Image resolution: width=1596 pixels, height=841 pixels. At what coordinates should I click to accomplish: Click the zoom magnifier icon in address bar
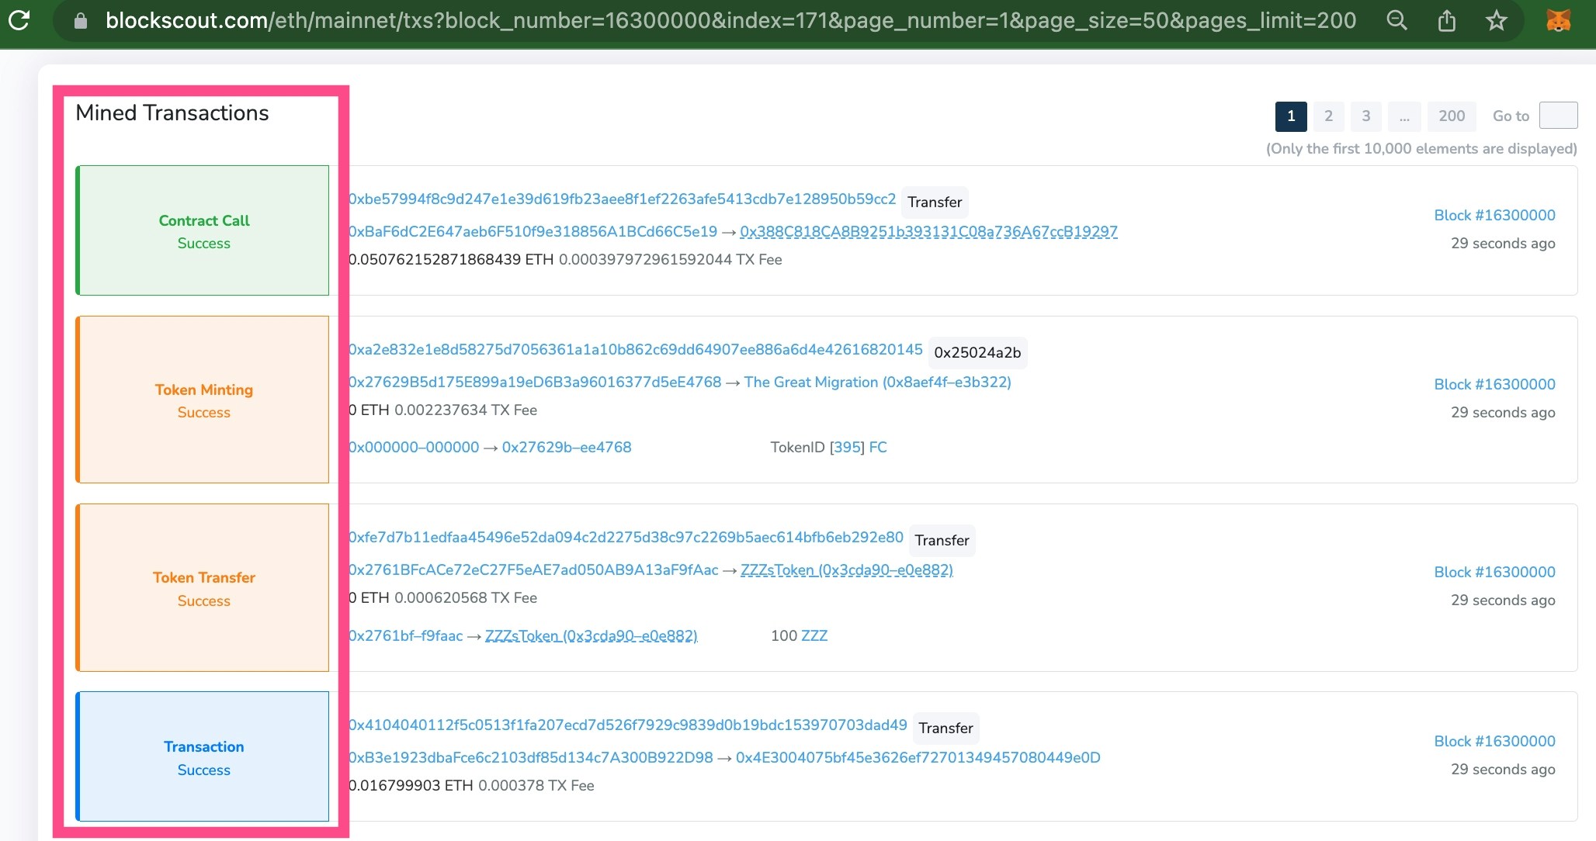coord(1396,21)
